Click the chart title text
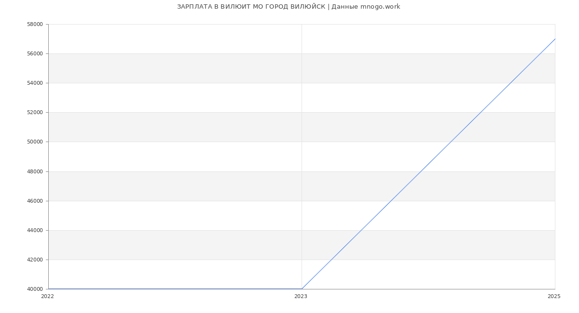Viewport: 579px width, 313px height. point(289,7)
